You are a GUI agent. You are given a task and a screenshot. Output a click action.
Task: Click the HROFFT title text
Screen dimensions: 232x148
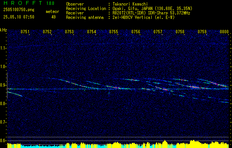tap(22, 3)
